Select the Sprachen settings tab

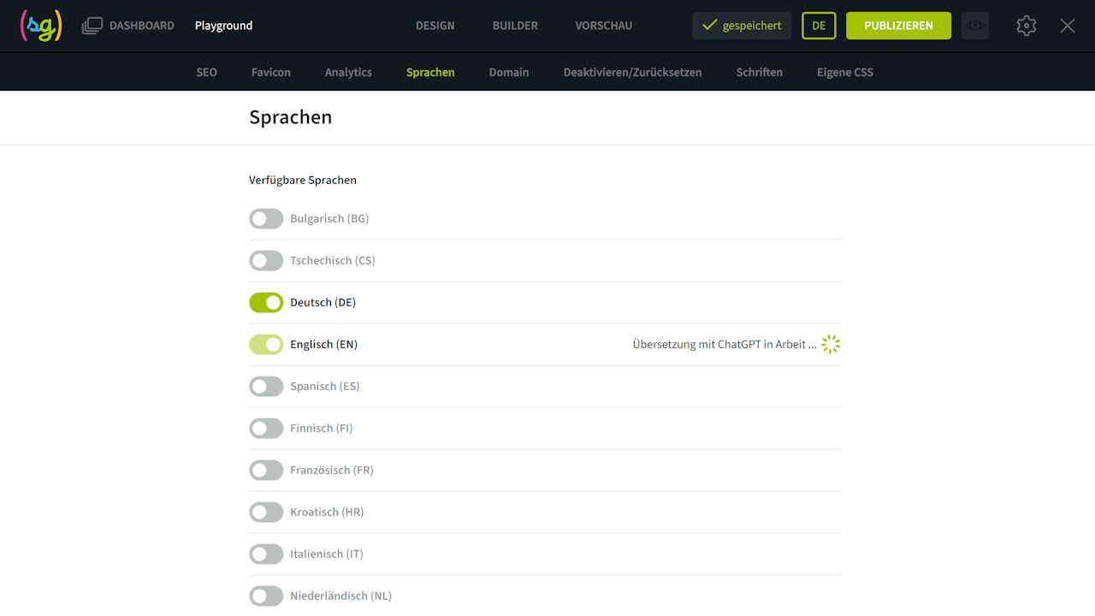[430, 72]
